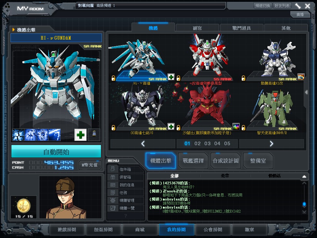The width and height of the screenshot is (317, 238).
Task: Click the 自動開始 button
Action: pos(56,152)
